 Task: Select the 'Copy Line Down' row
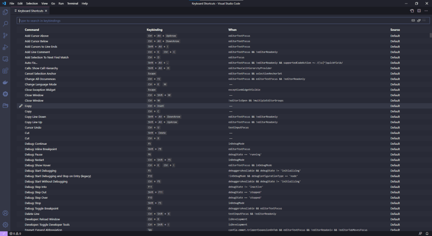point(223,117)
